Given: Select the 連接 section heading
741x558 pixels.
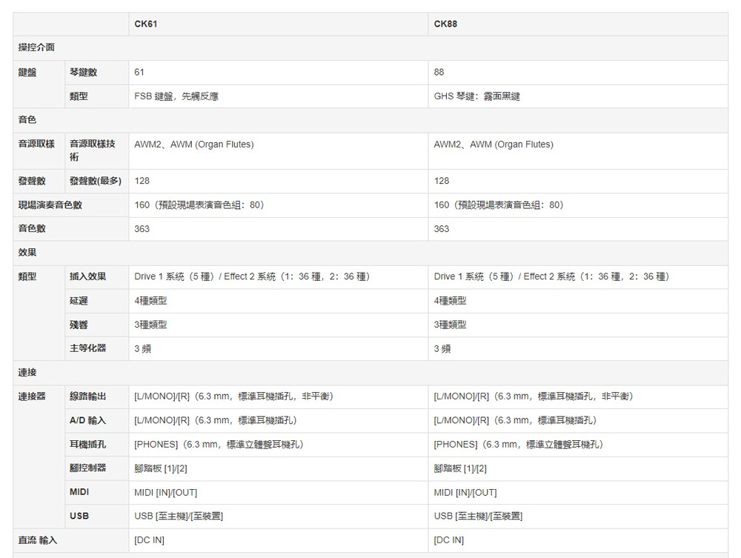Looking at the screenshot, I should (27, 372).
